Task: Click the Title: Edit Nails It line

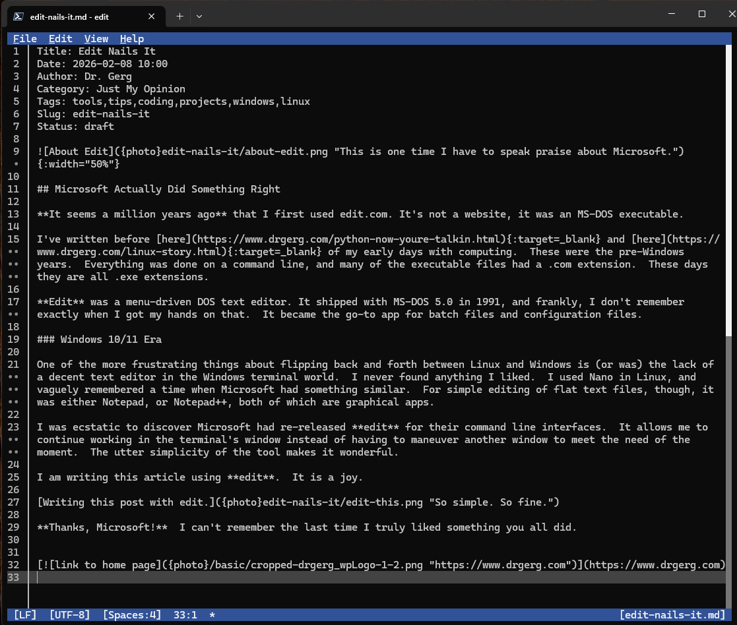Action: click(x=96, y=51)
